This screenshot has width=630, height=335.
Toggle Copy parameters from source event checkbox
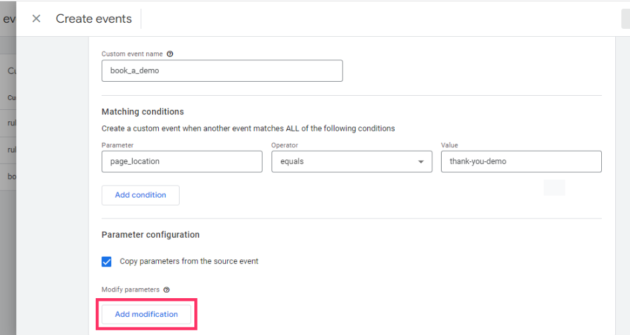coord(107,261)
